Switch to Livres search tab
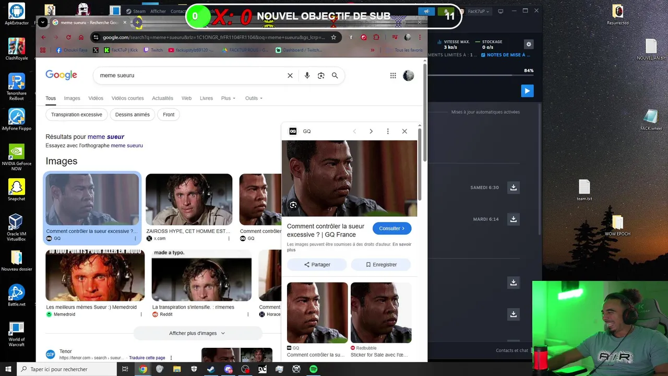668x376 pixels. coord(206,98)
